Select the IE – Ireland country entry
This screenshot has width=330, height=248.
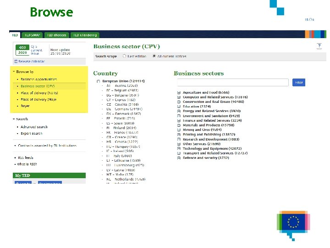point(120,151)
